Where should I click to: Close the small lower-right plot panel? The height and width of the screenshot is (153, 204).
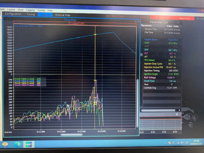[177, 114]
